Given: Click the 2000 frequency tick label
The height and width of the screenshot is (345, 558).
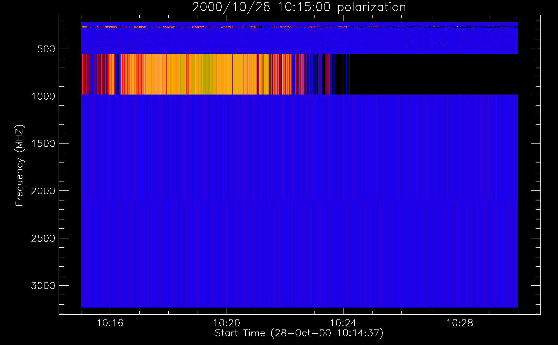Looking at the screenshot, I should point(43,191).
